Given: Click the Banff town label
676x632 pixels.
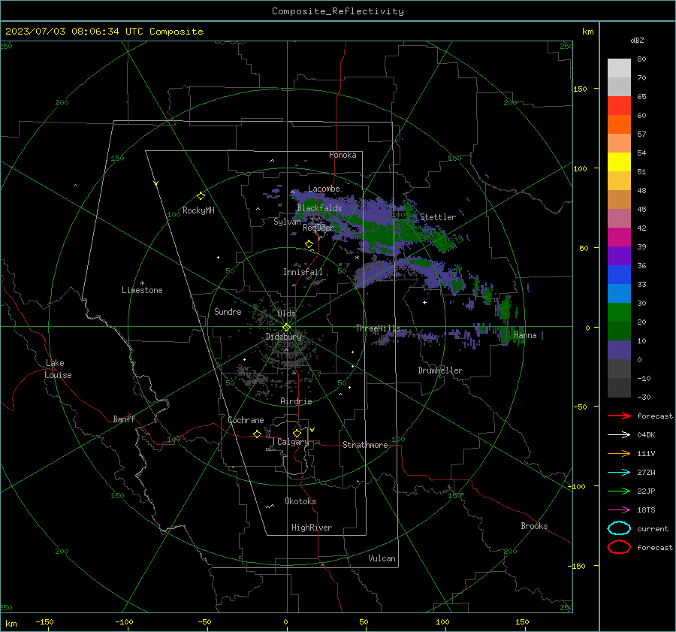Looking at the screenshot, I should [x=124, y=419].
